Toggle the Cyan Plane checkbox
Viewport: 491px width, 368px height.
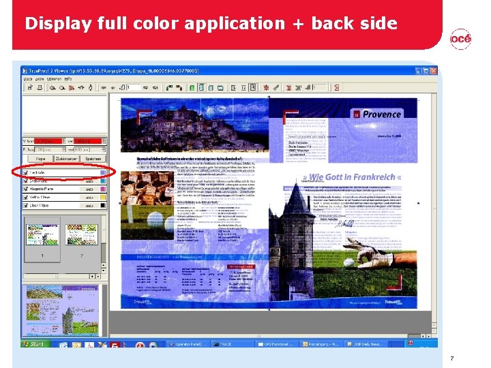26,181
